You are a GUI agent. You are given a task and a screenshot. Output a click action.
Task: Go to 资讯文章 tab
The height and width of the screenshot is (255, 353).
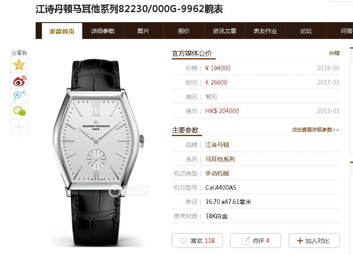click(x=224, y=31)
